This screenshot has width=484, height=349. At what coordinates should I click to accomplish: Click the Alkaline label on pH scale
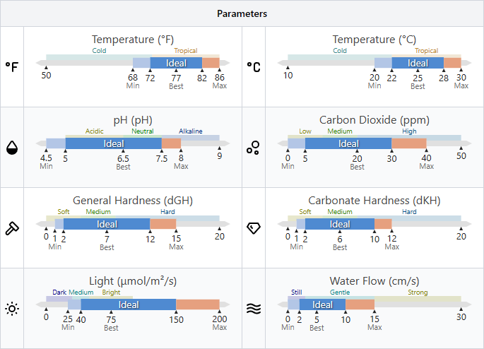tap(190, 131)
